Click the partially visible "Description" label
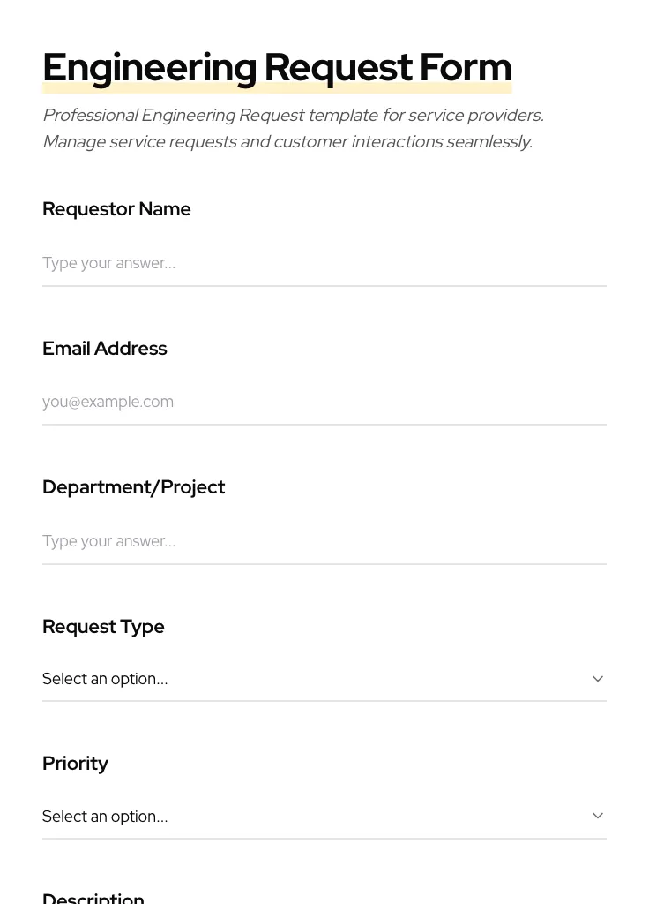 point(93,898)
